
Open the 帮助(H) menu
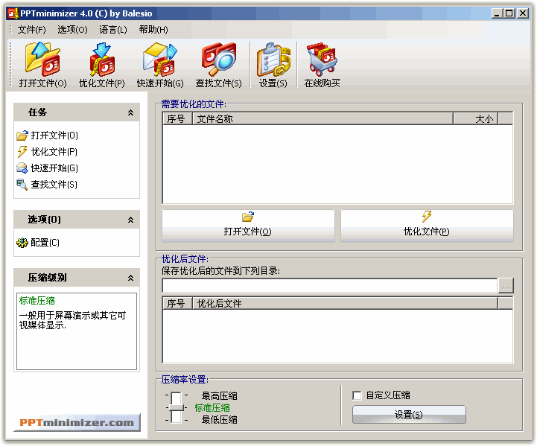coord(153,30)
